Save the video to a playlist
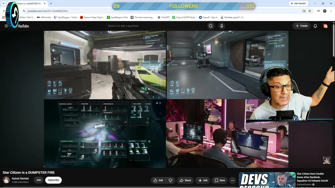 tap(220, 180)
